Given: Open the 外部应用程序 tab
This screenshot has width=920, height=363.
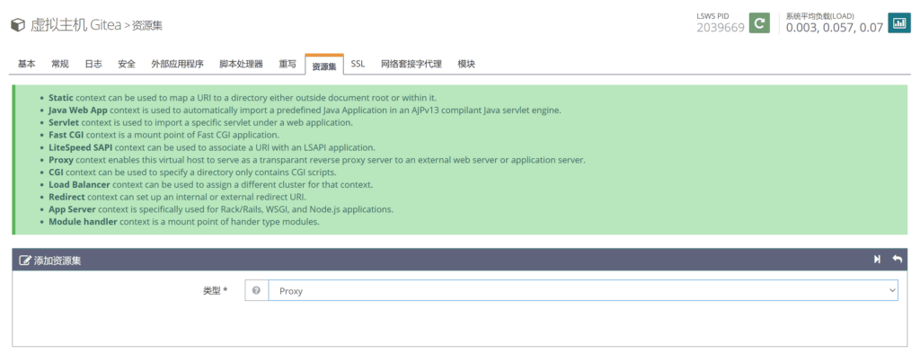Looking at the screenshot, I should [x=177, y=65].
